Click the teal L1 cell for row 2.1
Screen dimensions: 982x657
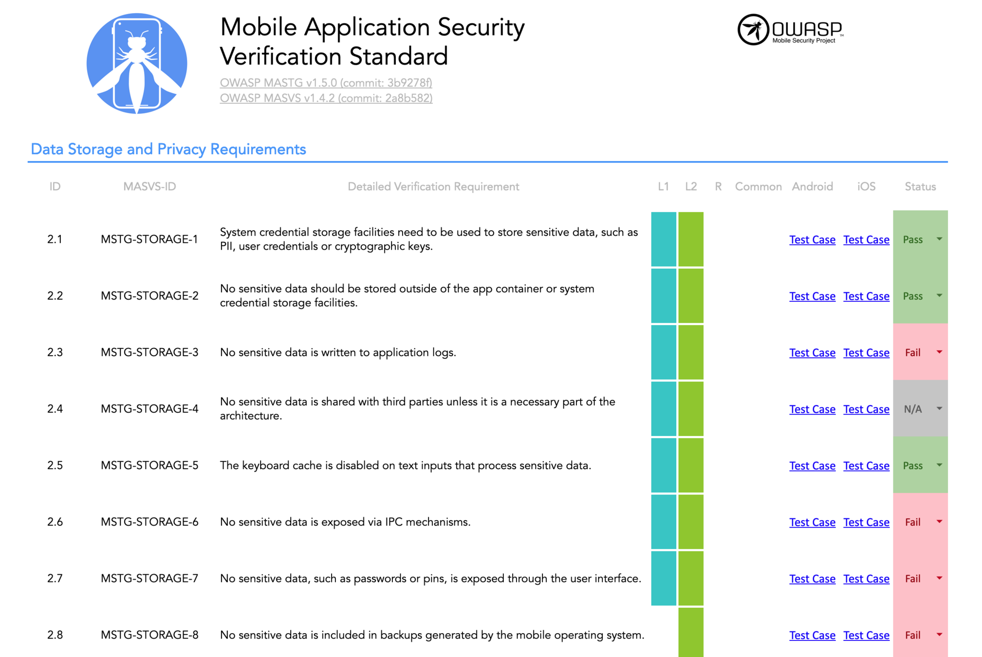[x=664, y=239]
